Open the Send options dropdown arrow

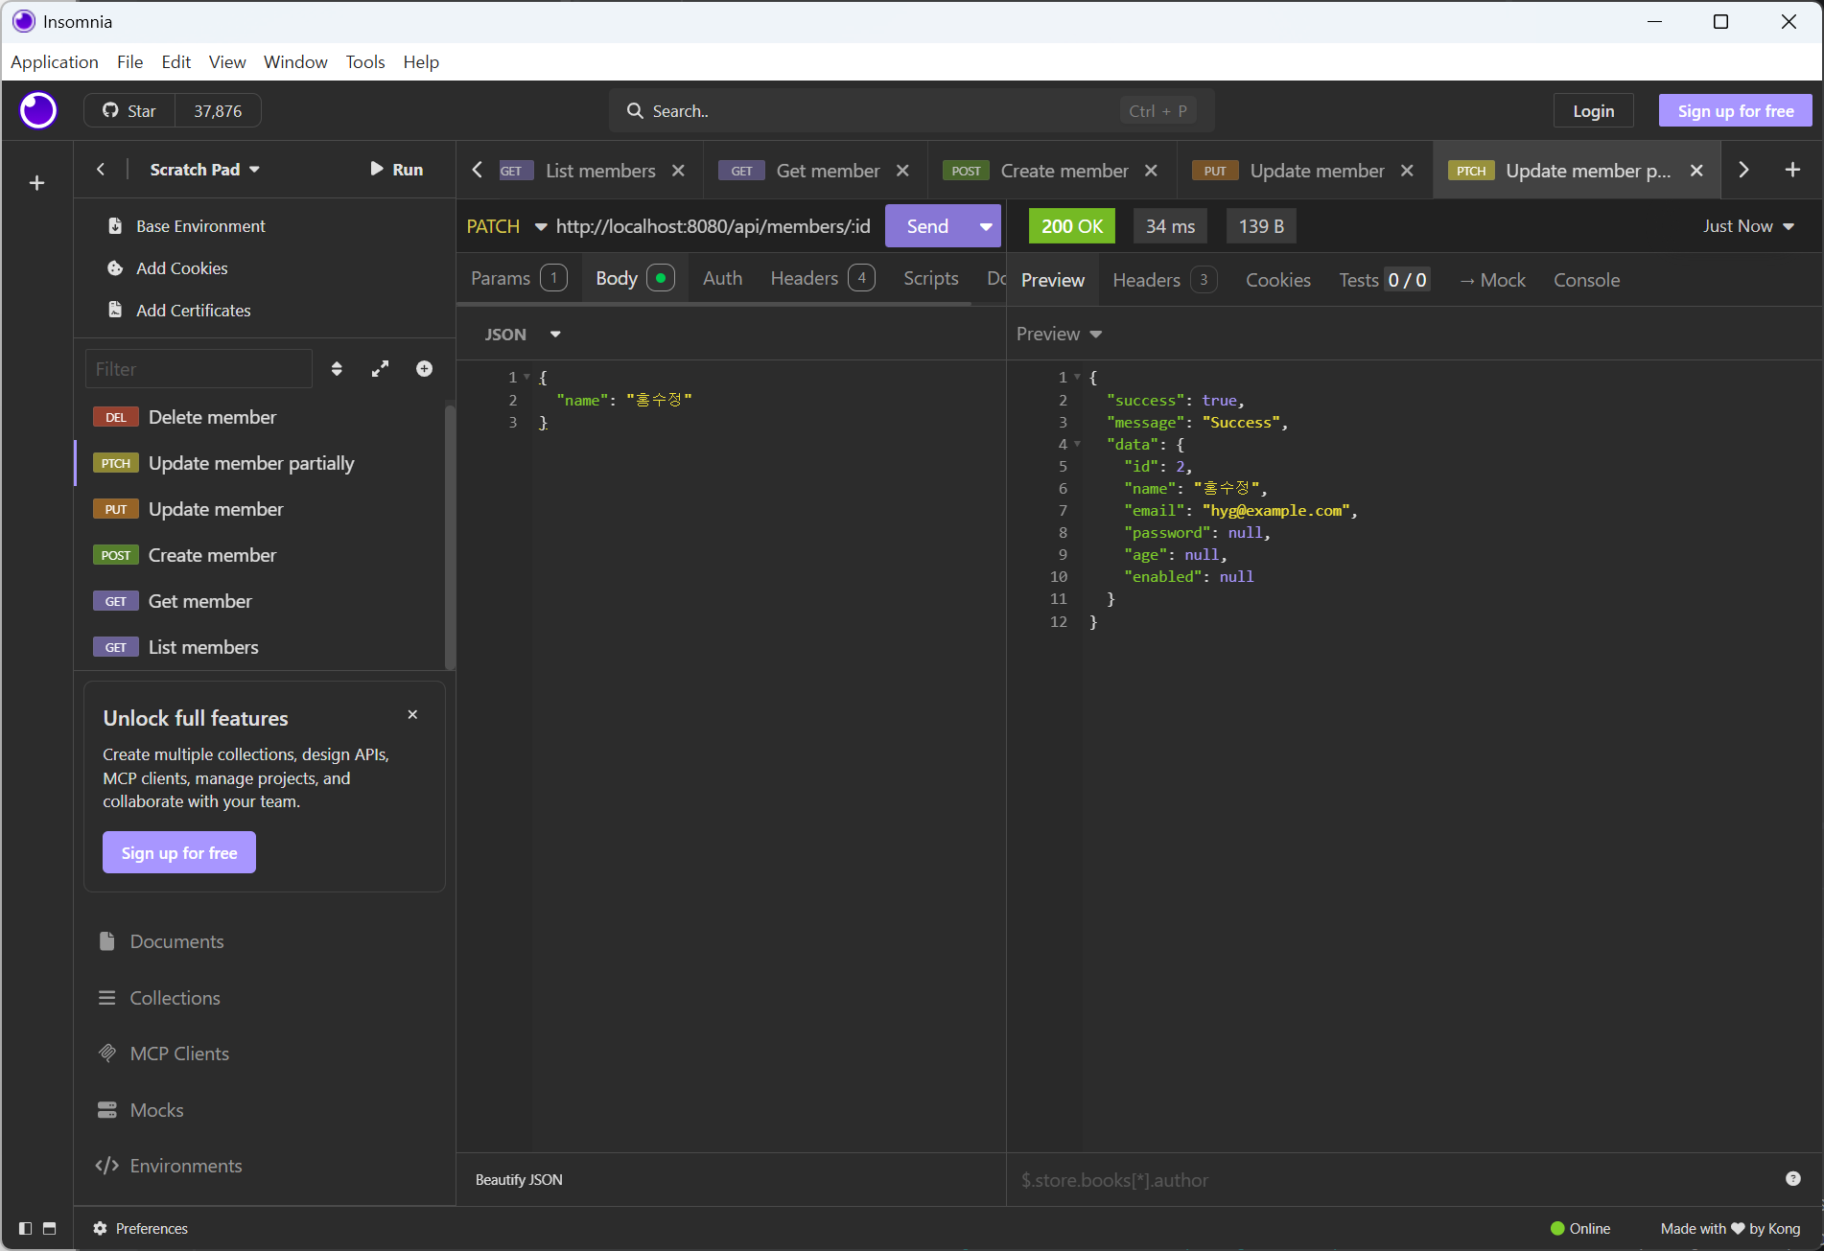coord(985,227)
